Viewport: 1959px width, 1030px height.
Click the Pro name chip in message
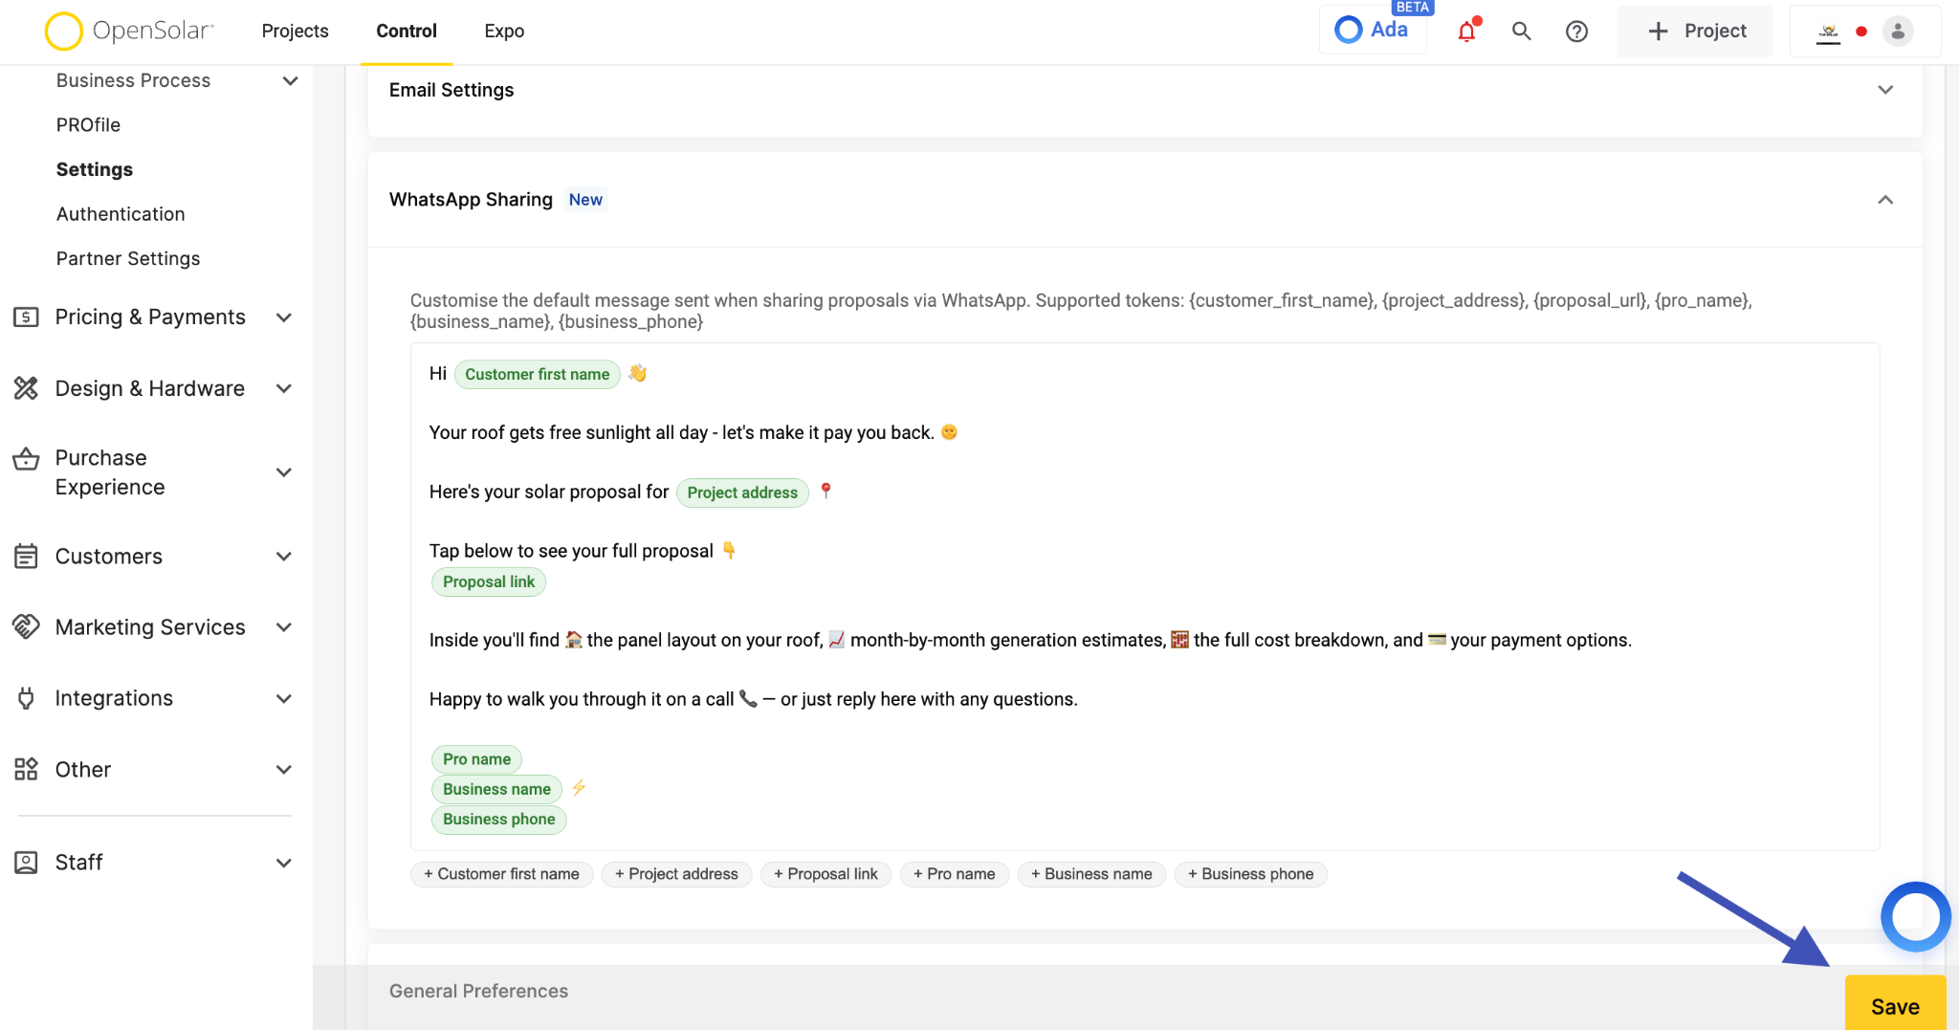click(476, 759)
